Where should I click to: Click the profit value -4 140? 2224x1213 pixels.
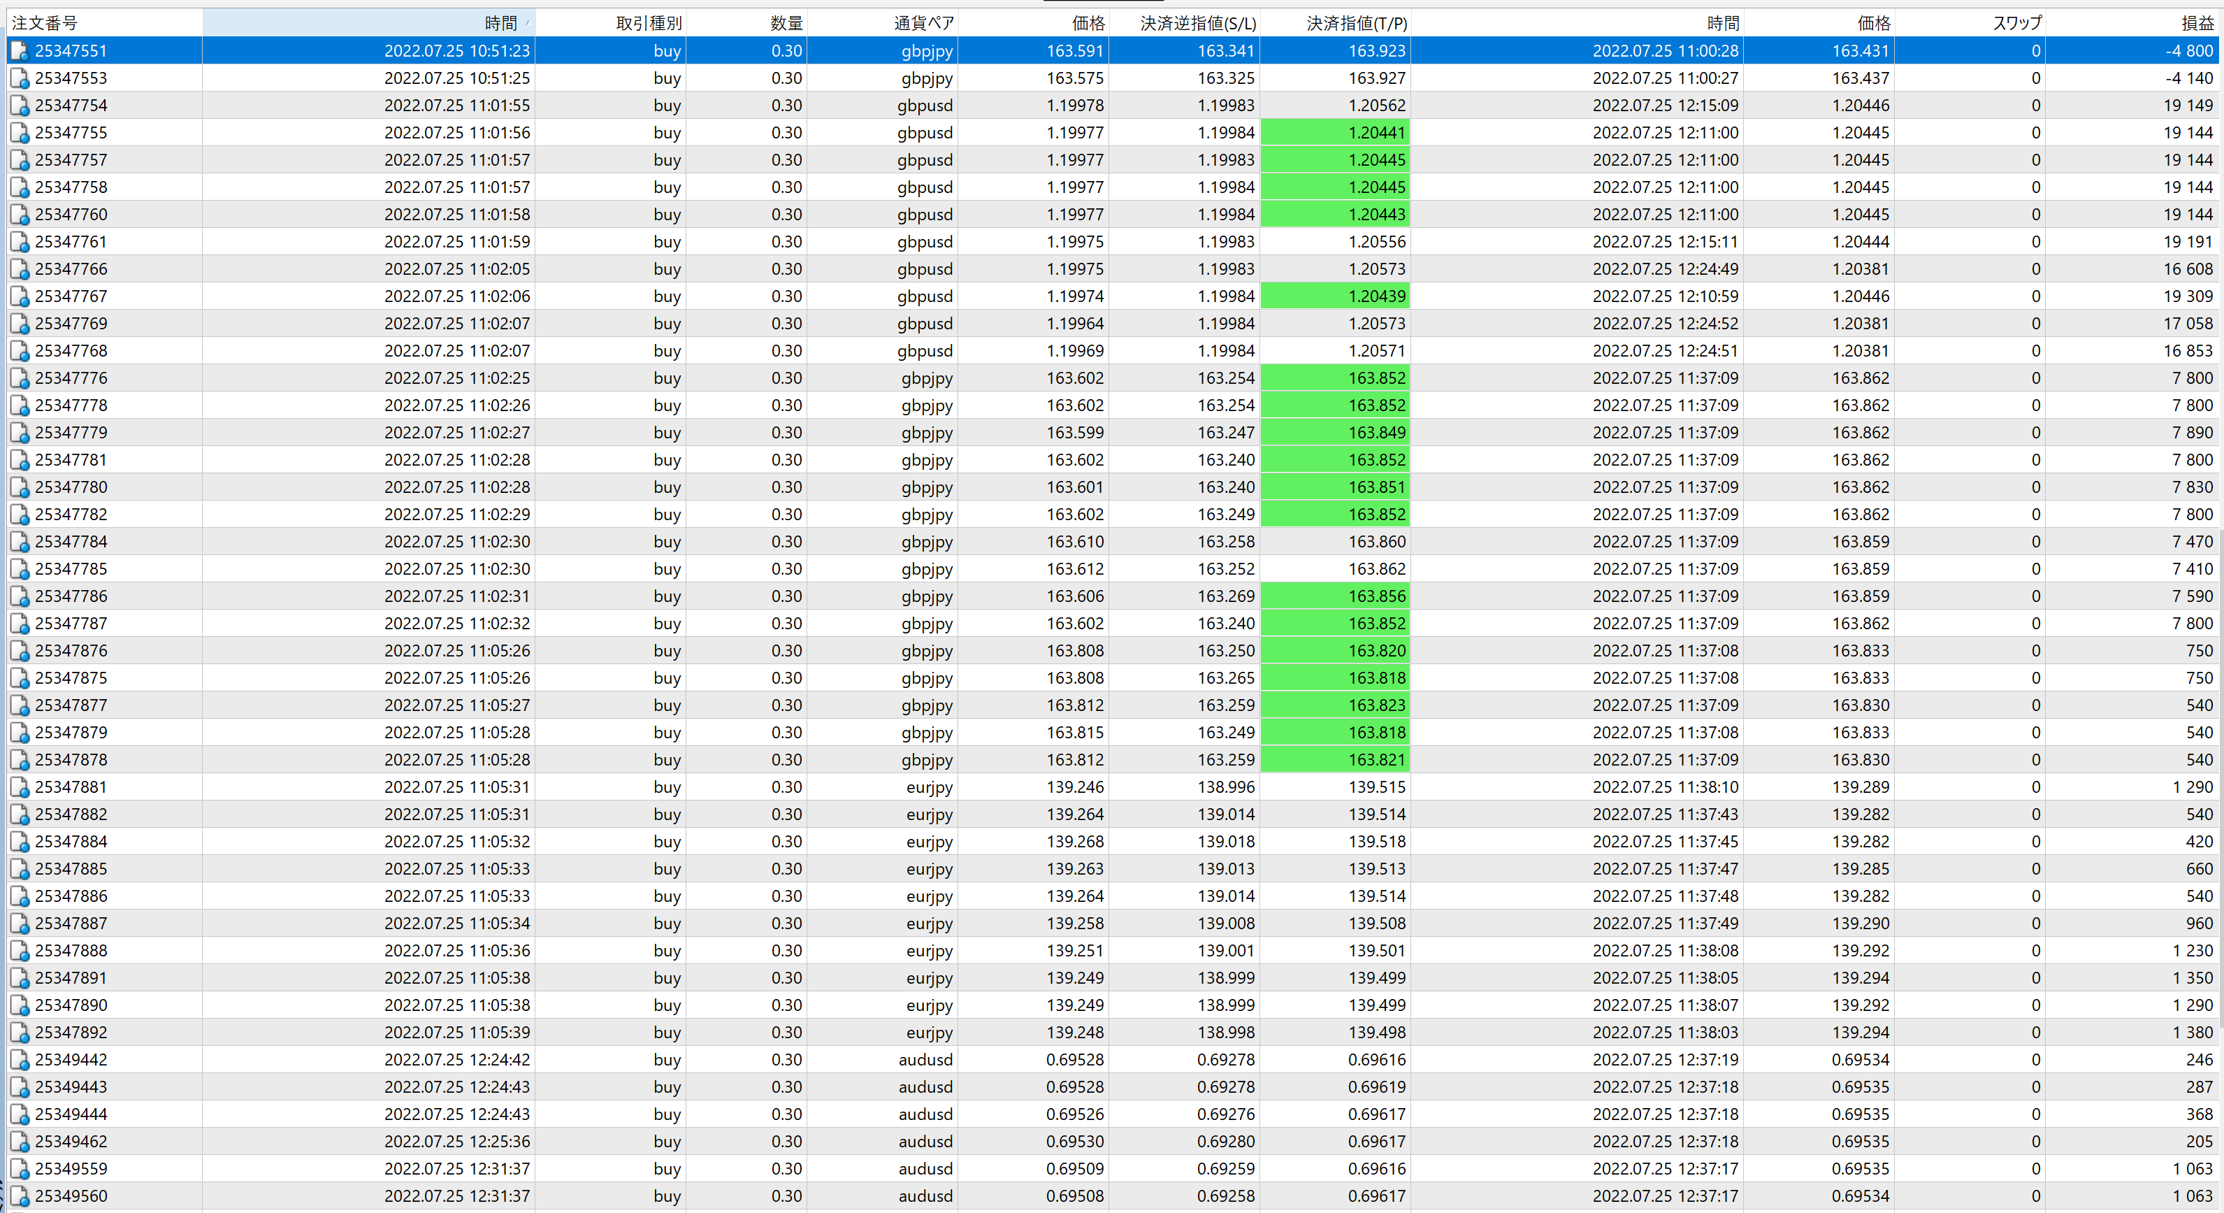coord(2190,78)
